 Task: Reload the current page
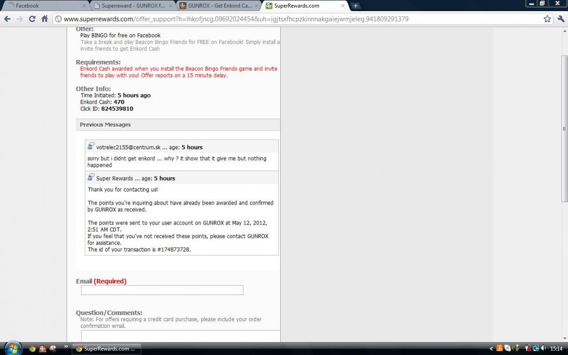pyautogui.click(x=32, y=19)
